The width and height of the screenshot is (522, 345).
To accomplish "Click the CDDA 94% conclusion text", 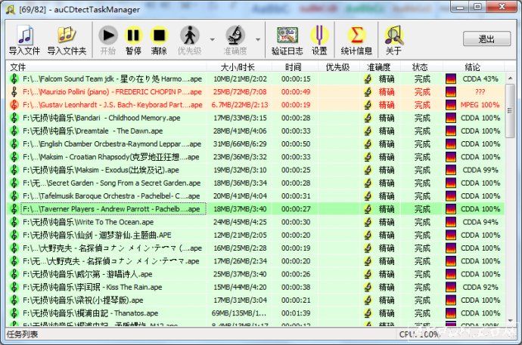I will pos(480,222).
